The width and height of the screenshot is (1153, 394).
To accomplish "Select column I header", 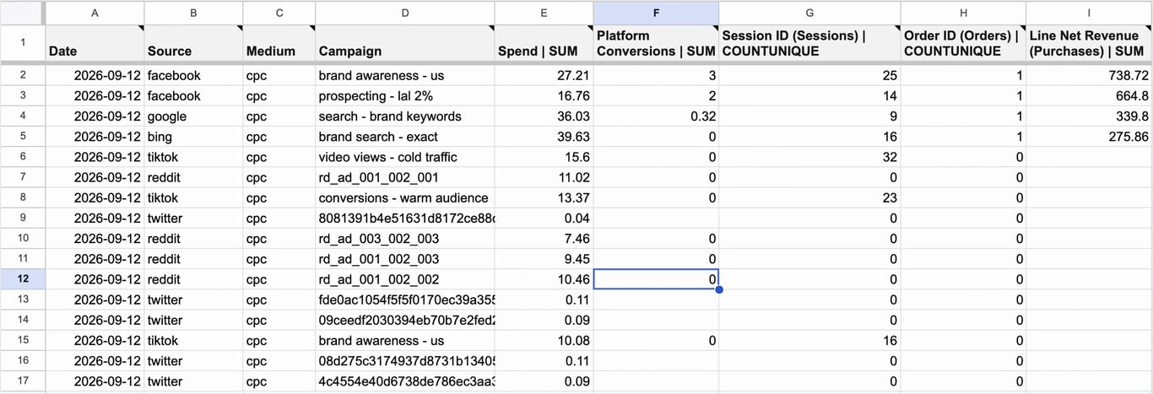I will point(1090,13).
